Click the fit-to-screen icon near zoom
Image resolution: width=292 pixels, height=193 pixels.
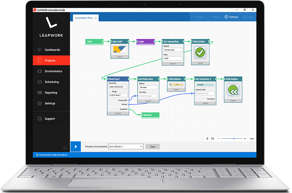pyautogui.click(x=213, y=139)
